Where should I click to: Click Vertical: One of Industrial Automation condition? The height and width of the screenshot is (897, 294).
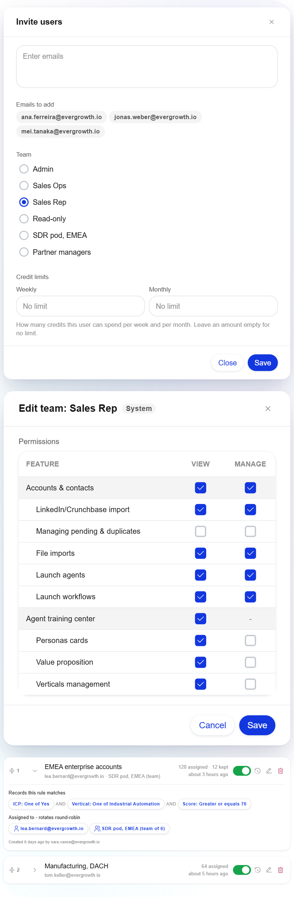click(x=116, y=804)
